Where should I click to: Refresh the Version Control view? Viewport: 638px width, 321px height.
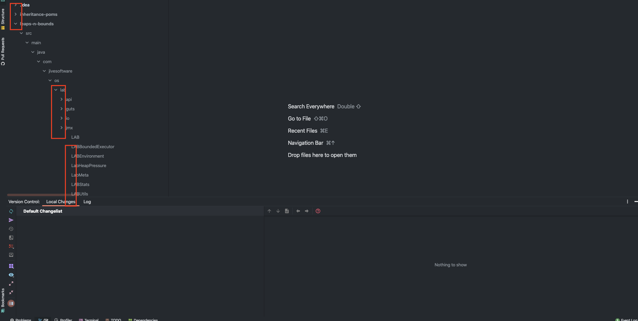(11, 211)
